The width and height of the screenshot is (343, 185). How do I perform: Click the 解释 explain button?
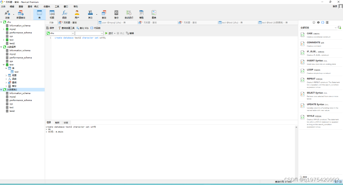pyautogui.click(x=130, y=33)
